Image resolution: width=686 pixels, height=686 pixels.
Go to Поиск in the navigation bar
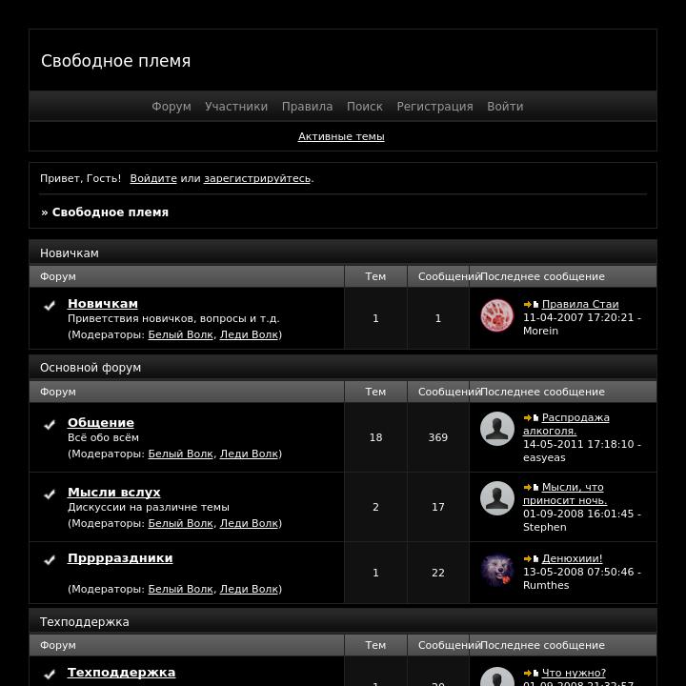(365, 107)
